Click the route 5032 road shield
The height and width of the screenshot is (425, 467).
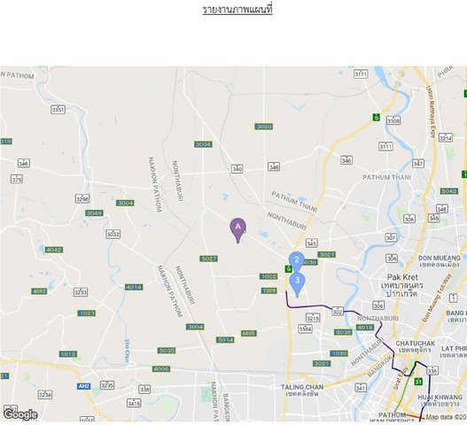point(113,234)
